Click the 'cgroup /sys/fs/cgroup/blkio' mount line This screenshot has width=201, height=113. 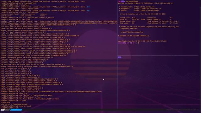coord(33,56)
